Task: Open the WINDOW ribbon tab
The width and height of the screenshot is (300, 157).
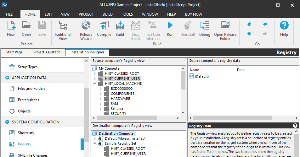Action: 150,14
